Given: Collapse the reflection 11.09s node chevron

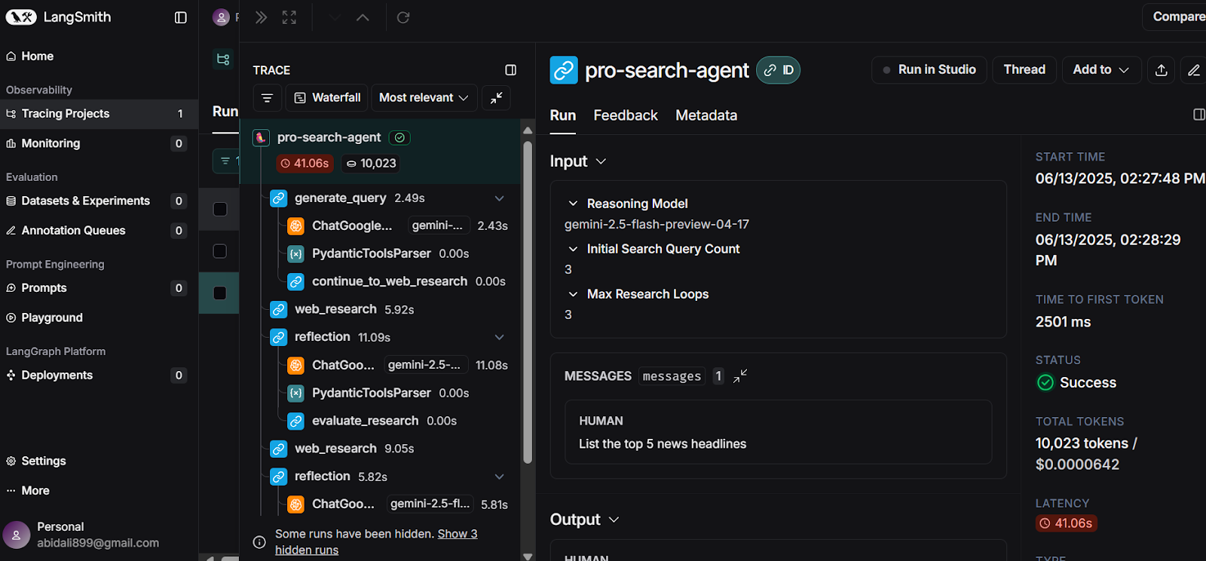Looking at the screenshot, I should (499, 337).
